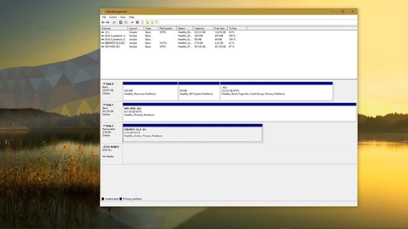The height and width of the screenshot is (229, 408).
Task: Open the Action menu
Action: [113, 17]
